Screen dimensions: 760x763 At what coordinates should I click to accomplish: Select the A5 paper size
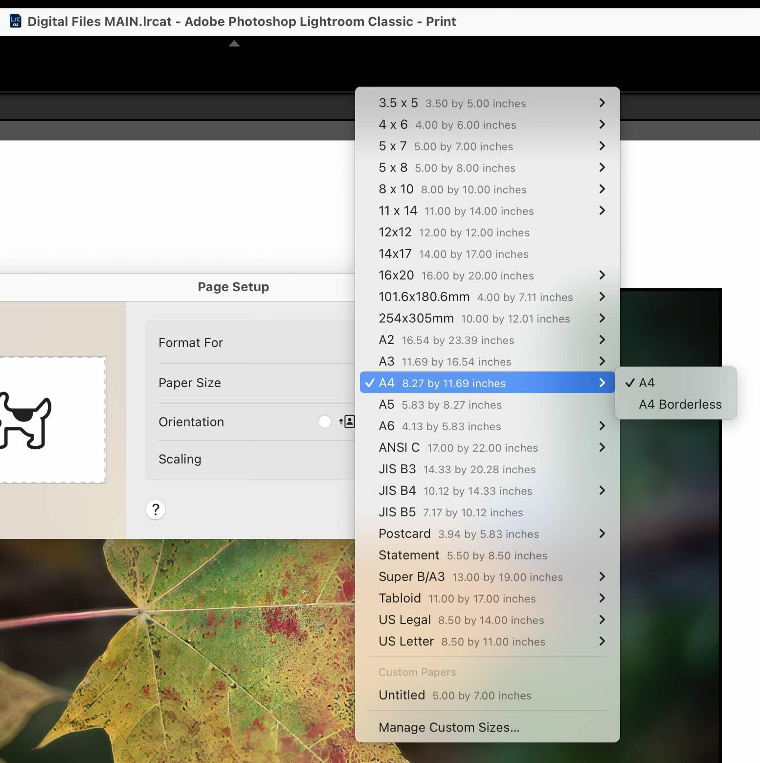(x=440, y=405)
